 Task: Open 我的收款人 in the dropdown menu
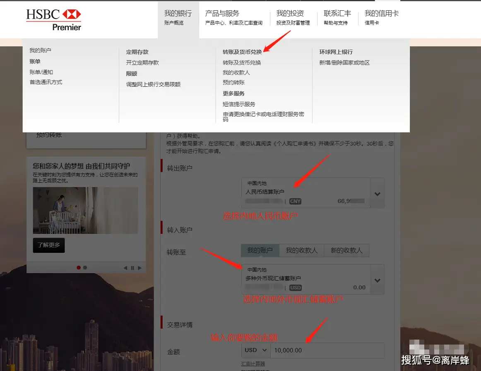coord(236,73)
